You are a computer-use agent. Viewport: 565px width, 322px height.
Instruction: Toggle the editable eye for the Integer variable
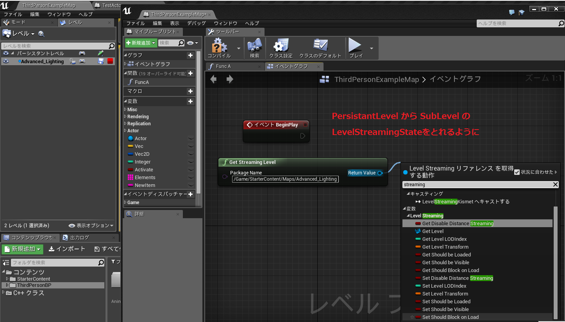191,162
